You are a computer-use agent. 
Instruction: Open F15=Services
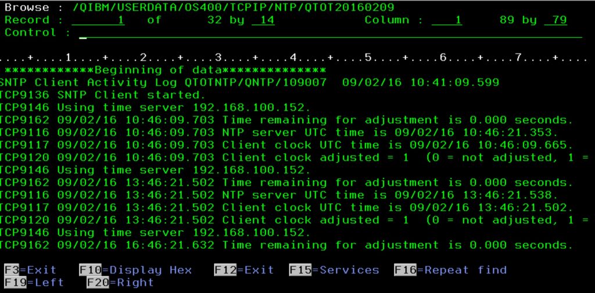334,270
